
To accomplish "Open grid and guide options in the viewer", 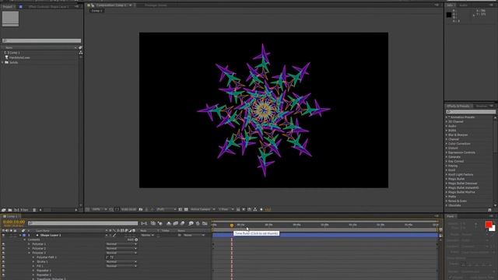I will pyautogui.click(x=110, y=209).
